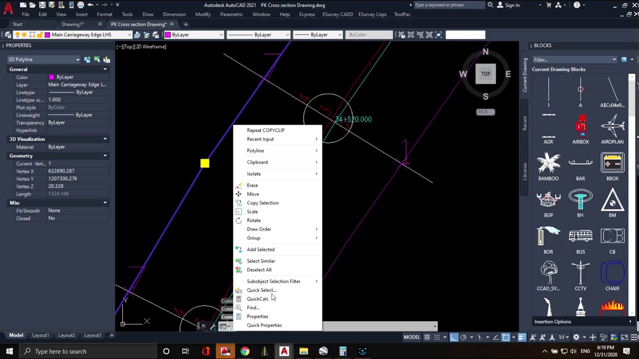Click Quick Select icon in Properties panel
Screen dimensions: 639x359
click(x=106, y=59)
